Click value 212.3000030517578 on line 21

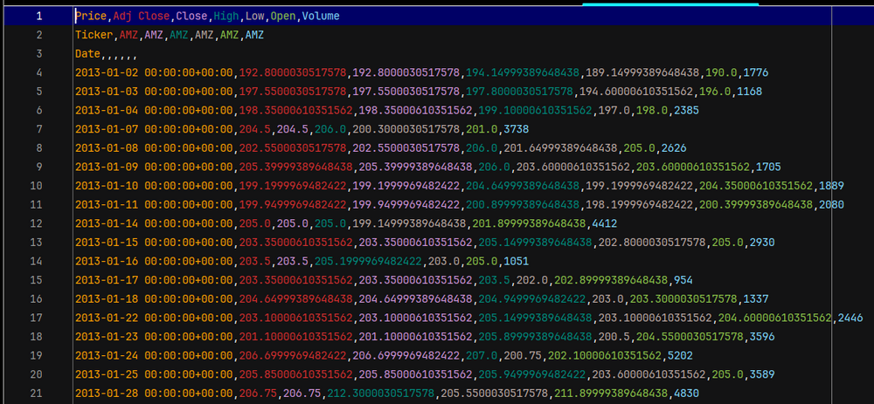click(382, 394)
